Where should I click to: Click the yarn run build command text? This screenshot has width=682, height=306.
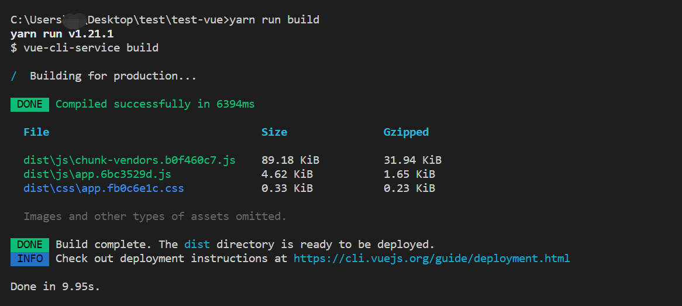tap(274, 20)
